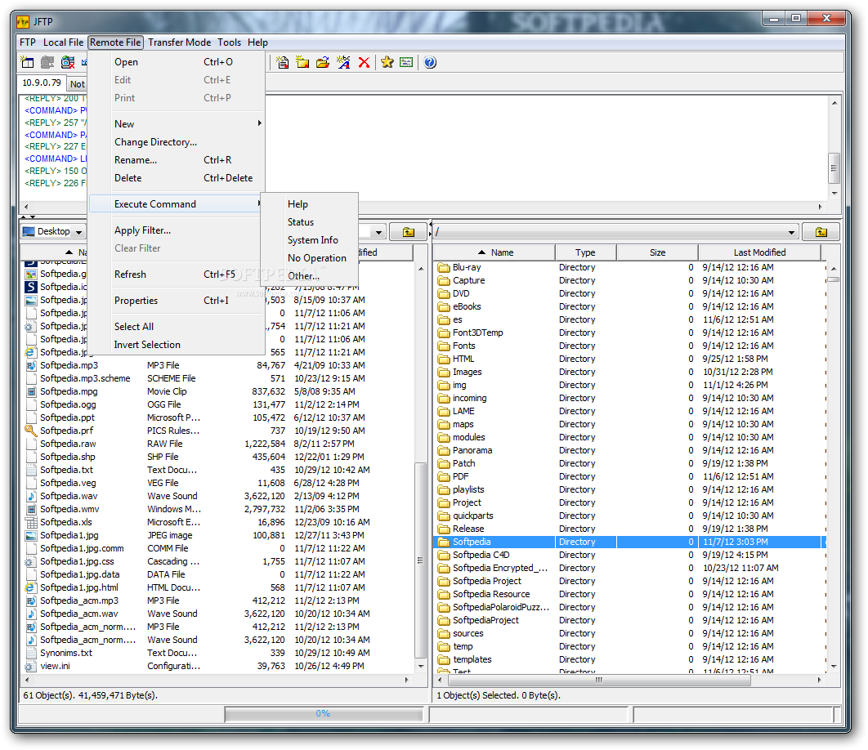Open the FTP menu

(x=28, y=42)
